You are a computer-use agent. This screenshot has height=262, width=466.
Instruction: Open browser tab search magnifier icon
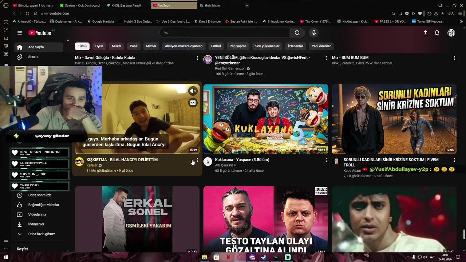[440, 5]
